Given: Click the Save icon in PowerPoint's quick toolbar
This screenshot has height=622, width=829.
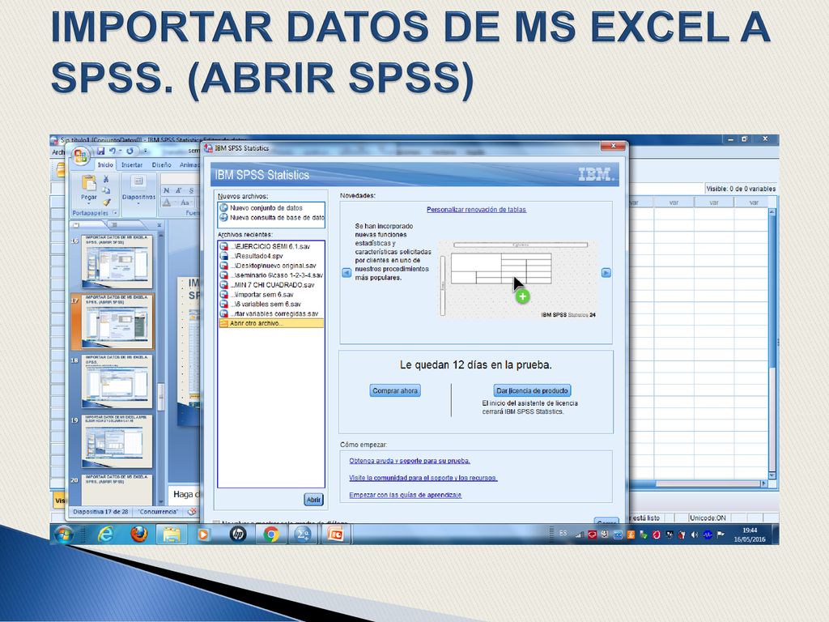Looking at the screenshot, I should [100, 151].
